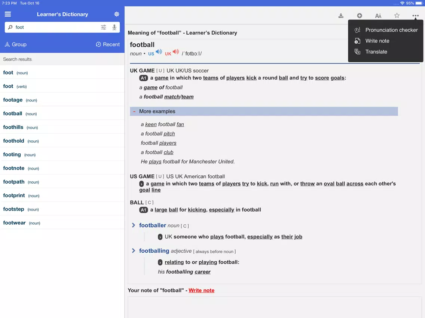Look up the linked word 'oval'

(329, 184)
